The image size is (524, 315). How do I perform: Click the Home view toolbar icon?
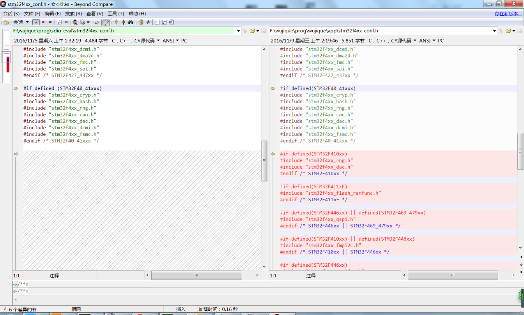pos(6,22)
